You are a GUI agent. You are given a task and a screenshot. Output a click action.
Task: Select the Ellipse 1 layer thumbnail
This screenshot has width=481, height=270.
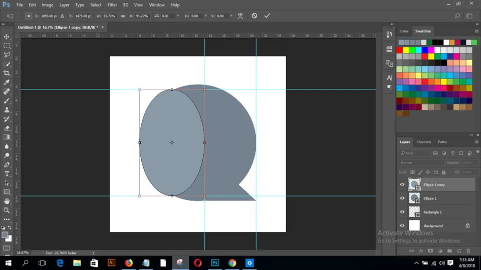[x=414, y=198]
